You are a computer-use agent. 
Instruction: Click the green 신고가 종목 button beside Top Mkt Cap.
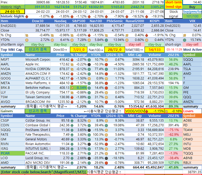click(38, 50)
